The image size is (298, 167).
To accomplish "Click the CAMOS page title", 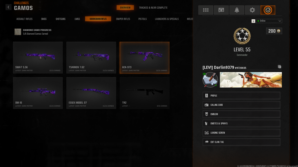I will click(23, 8).
